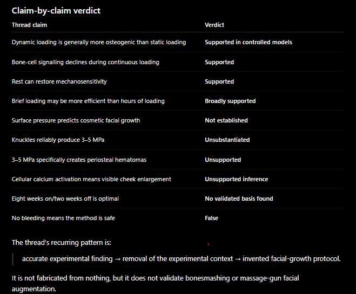Click the 'Brief loading may be more efficient' claim
This screenshot has width=356, height=294.
tap(88, 101)
